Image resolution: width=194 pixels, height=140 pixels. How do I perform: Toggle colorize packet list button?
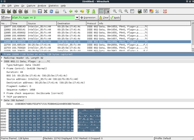pos(101,11)
